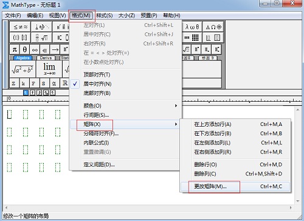Open the box templates palette
Screen dimensions: 304x221
click(x=213, y=38)
